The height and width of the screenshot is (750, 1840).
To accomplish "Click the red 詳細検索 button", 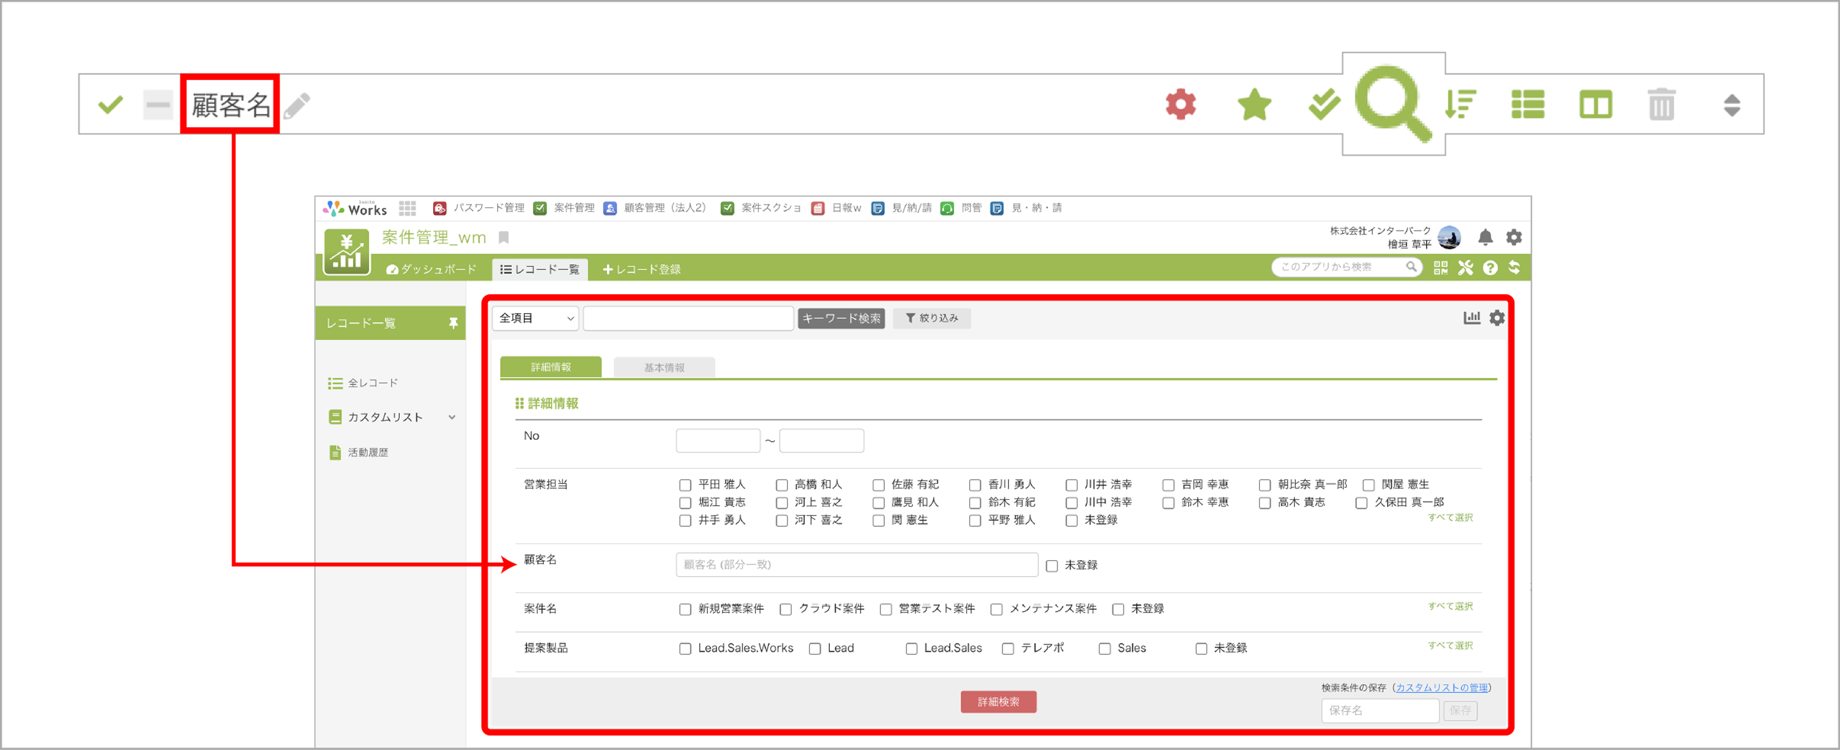I will point(999,702).
